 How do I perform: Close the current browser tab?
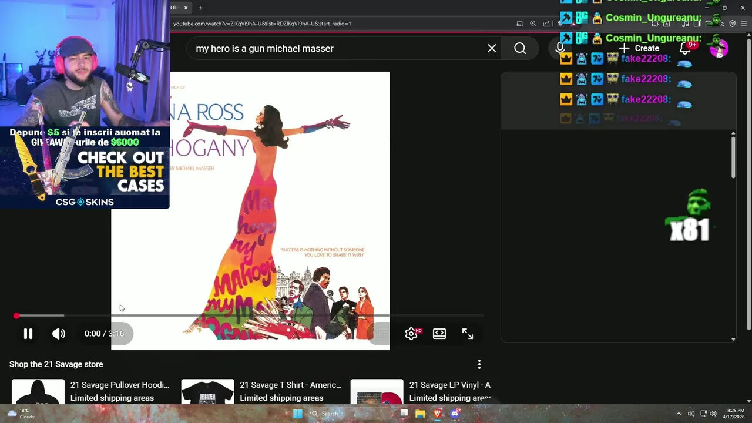tap(186, 8)
